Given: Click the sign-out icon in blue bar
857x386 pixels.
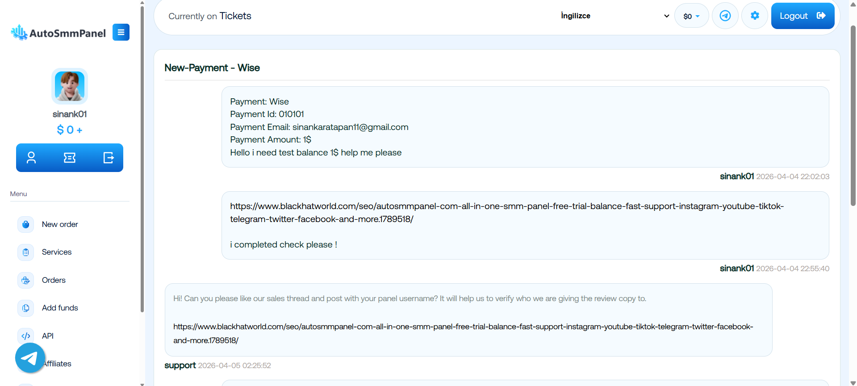Looking at the screenshot, I should tap(109, 158).
